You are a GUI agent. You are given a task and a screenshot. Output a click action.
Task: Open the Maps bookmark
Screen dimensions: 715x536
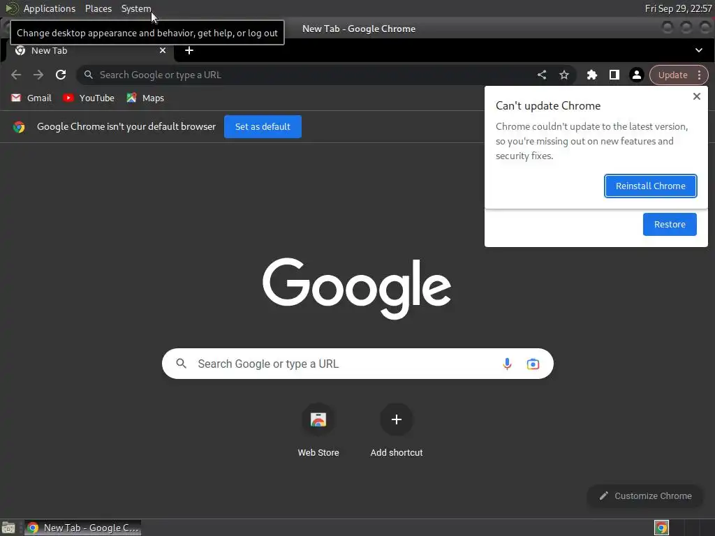[145, 98]
